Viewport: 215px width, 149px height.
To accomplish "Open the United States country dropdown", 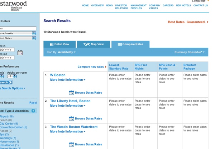I will [18, 38].
